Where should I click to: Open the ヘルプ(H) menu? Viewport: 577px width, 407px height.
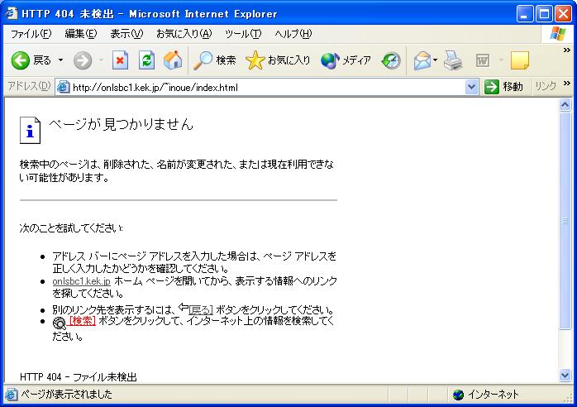pyautogui.click(x=293, y=34)
